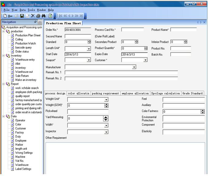Image resolution: width=208 pixels, height=176 pixels.
Task: Click the open folder toolbar icon
Action: 17,16
